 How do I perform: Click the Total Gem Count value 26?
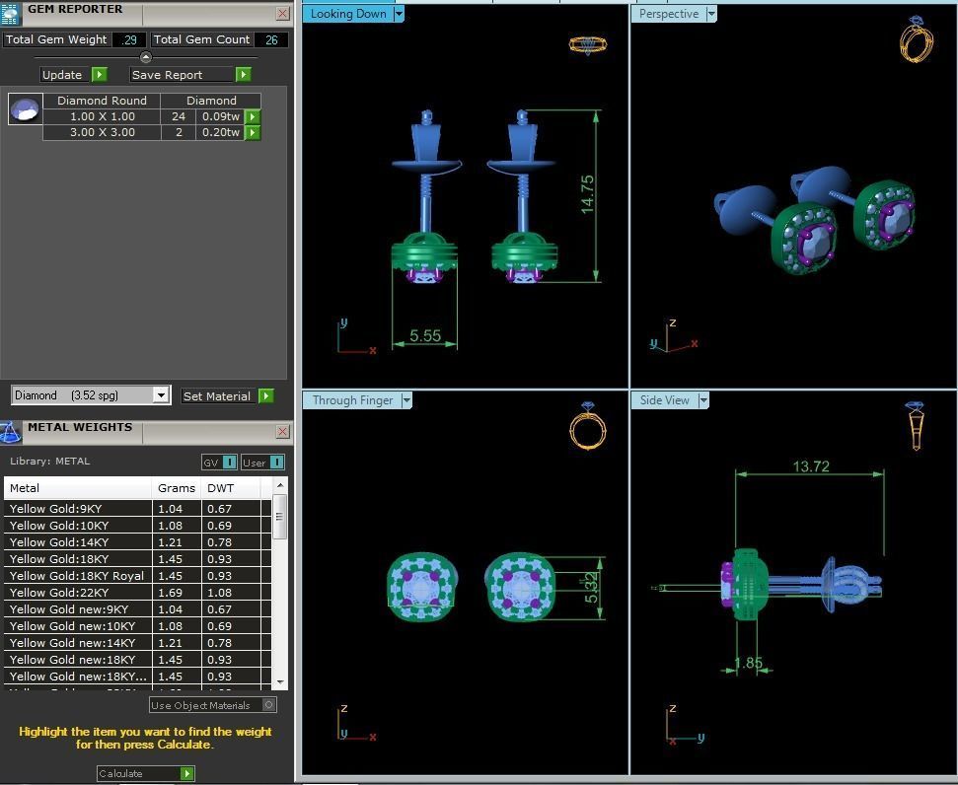pyautogui.click(x=271, y=39)
